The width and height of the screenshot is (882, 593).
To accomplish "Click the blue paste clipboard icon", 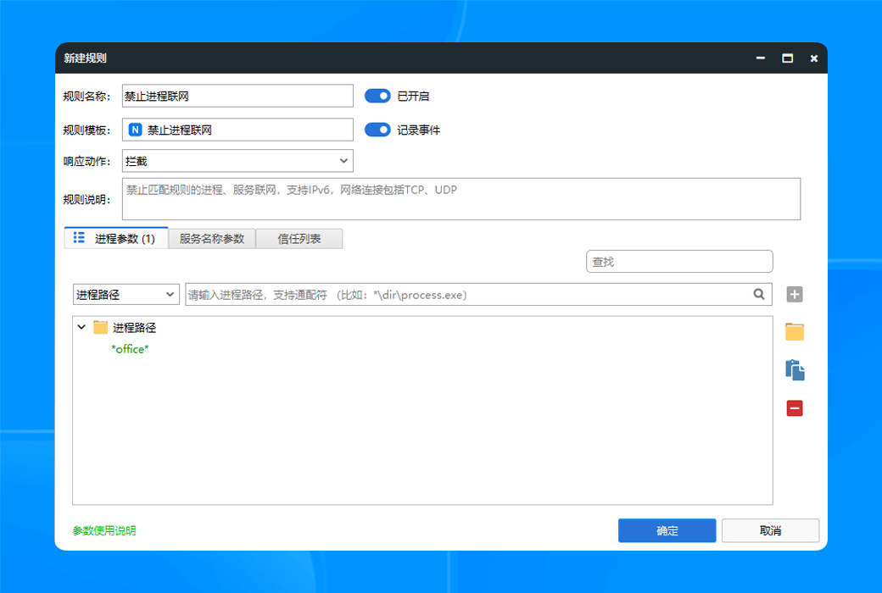I will coord(795,370).
